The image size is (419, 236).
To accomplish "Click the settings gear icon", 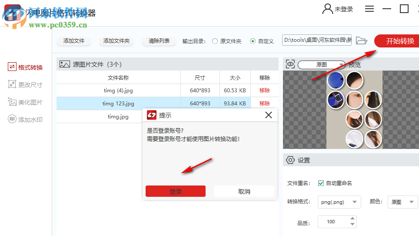I will [x=290, y=160].
